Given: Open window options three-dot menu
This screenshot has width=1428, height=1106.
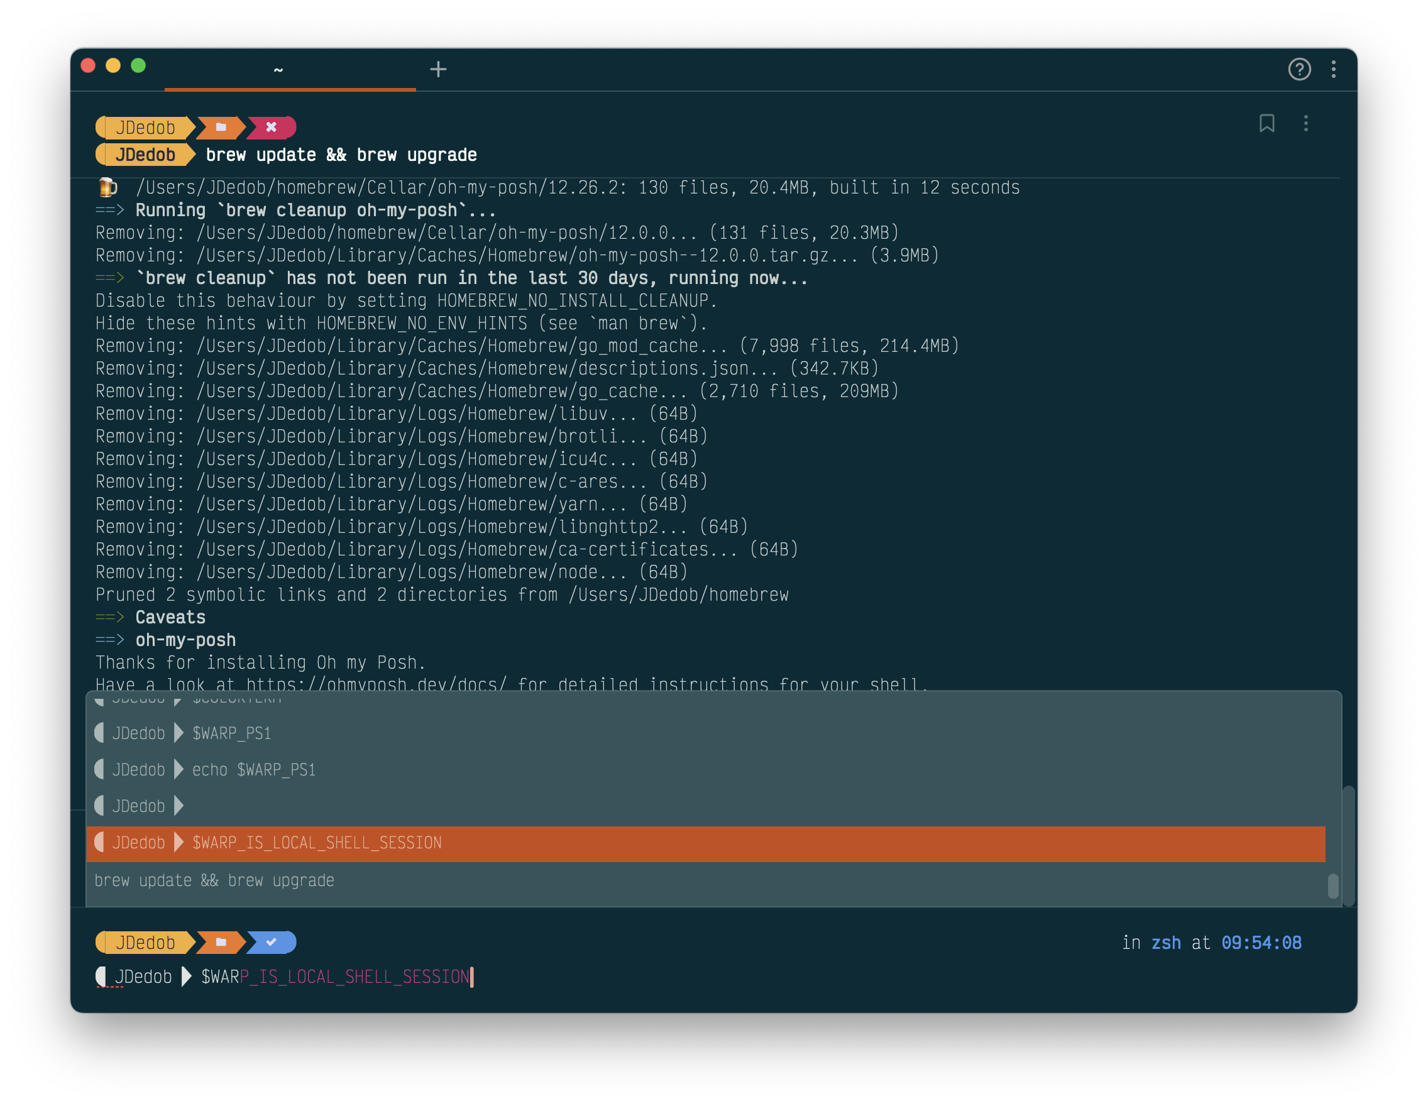Looking at the screenshot, I should 1333,68.
